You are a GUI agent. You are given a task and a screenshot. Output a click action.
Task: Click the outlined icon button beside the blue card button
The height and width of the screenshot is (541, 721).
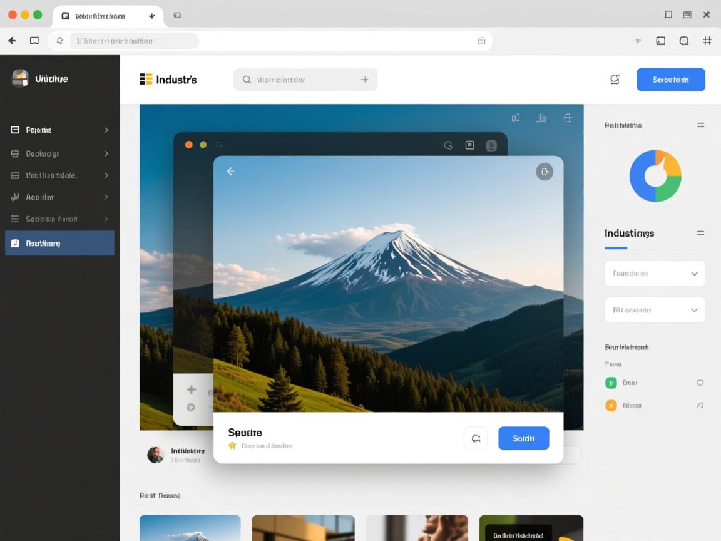point(475,438)
